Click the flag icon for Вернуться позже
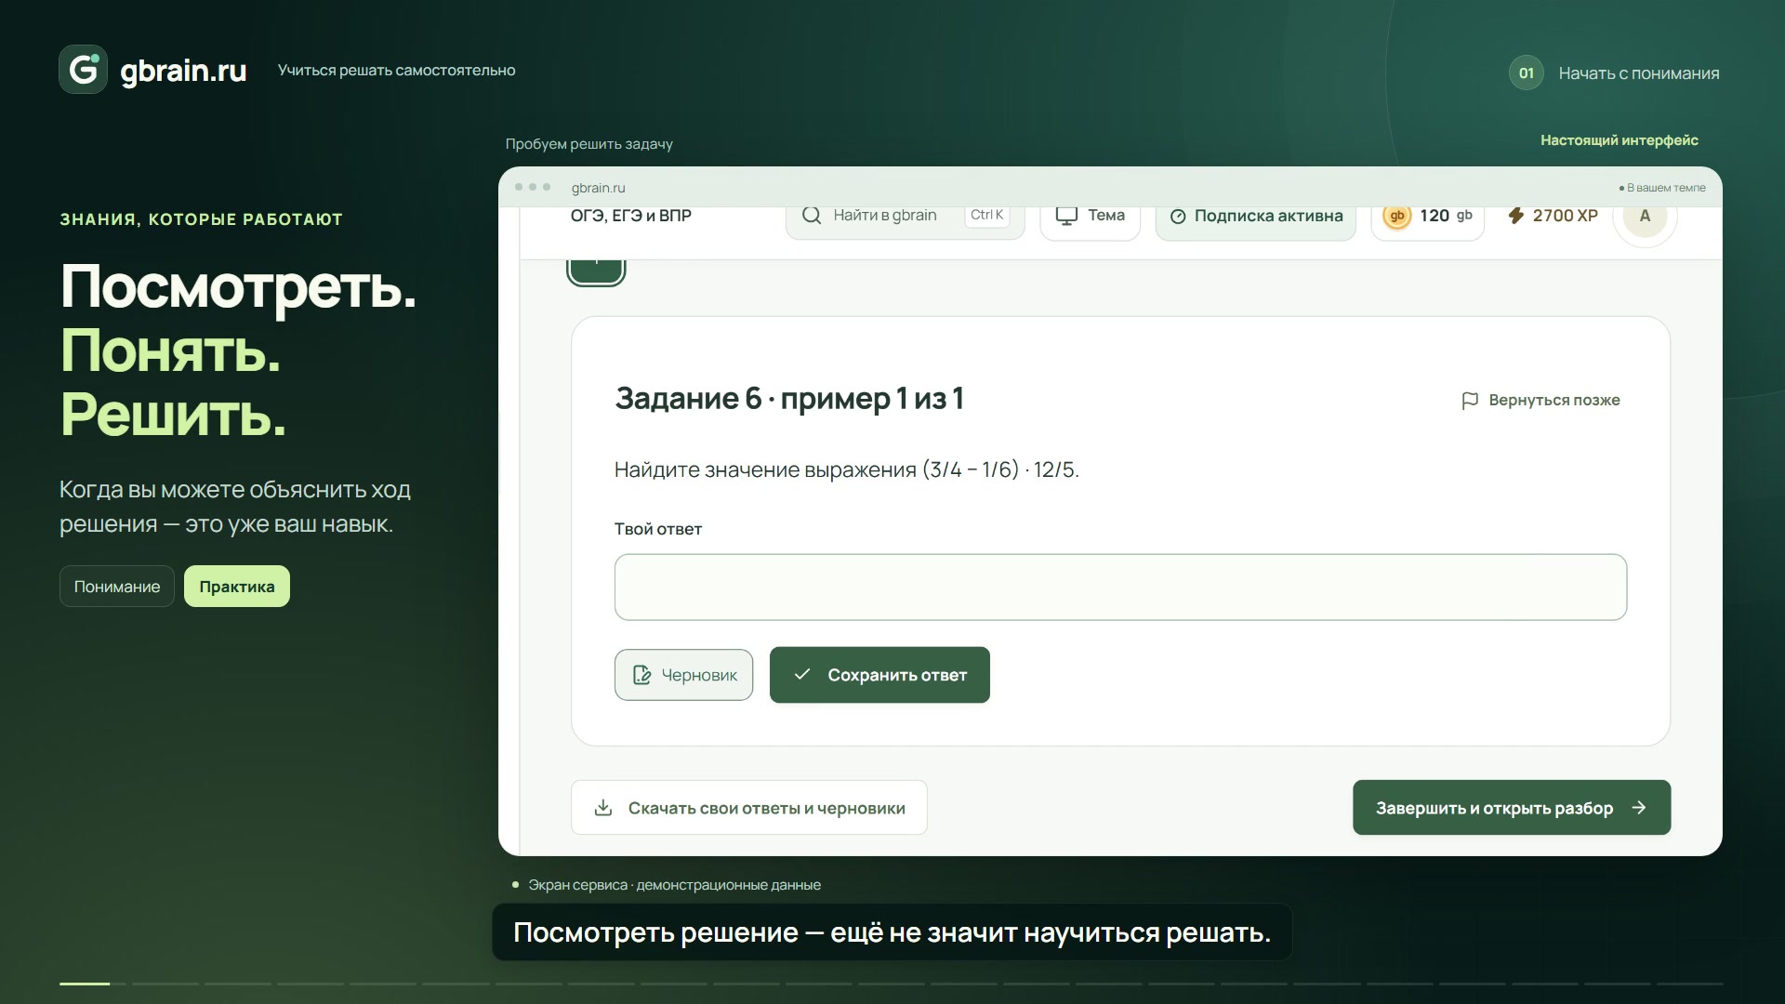Viewport: 1785px width, 1004px height. click(1470, 401)
